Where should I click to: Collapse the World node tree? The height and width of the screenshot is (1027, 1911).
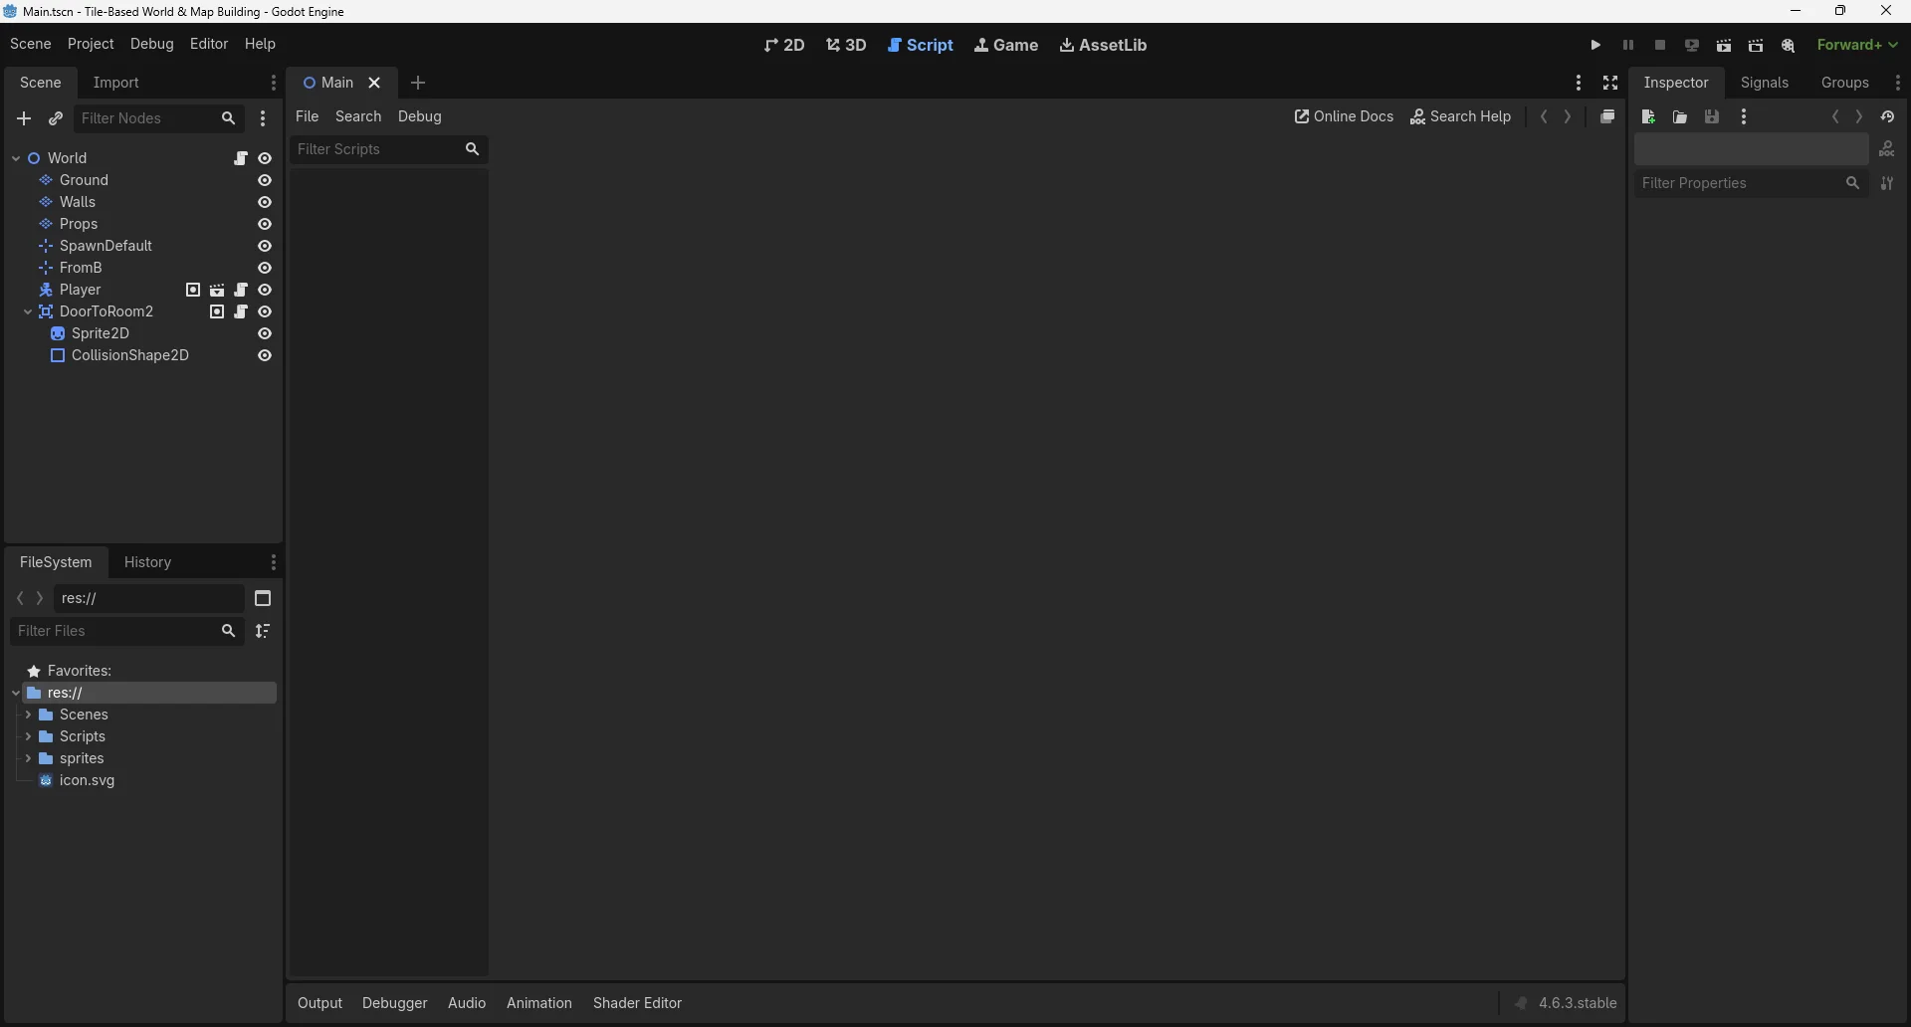pos(16,158)
